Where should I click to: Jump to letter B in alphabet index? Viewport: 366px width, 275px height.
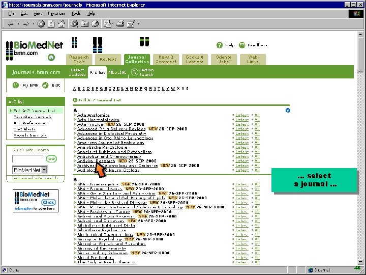[79, 89]
